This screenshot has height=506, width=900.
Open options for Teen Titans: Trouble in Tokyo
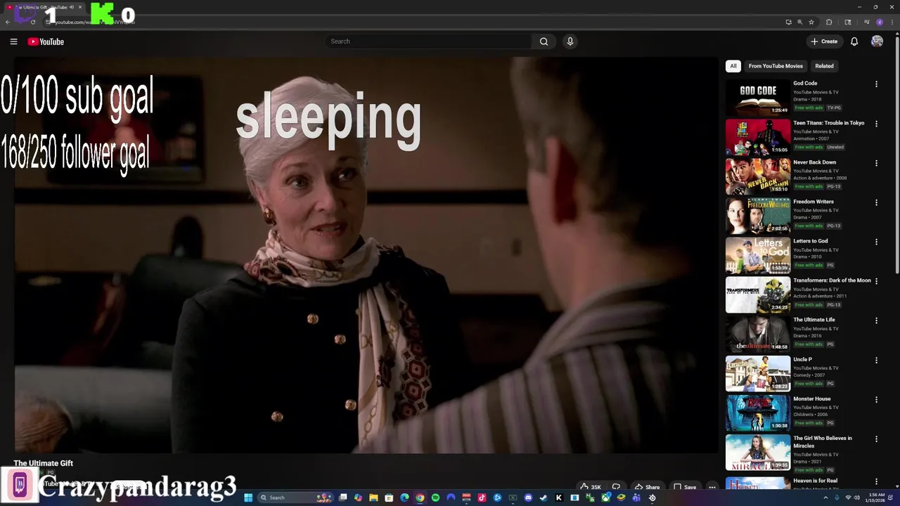point(876,124)
